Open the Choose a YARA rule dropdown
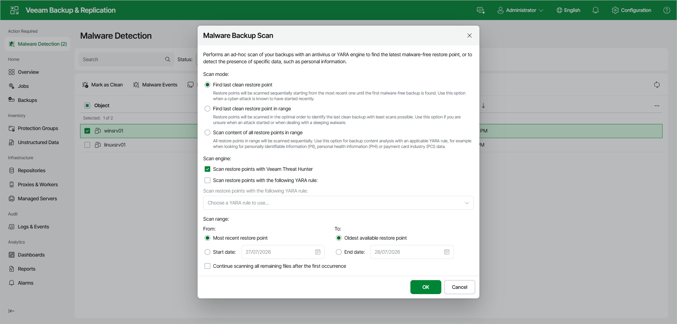677x324 pixels. [x=338, y=203]
